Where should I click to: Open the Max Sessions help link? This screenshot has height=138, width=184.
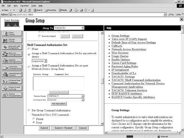click(120, 53)
